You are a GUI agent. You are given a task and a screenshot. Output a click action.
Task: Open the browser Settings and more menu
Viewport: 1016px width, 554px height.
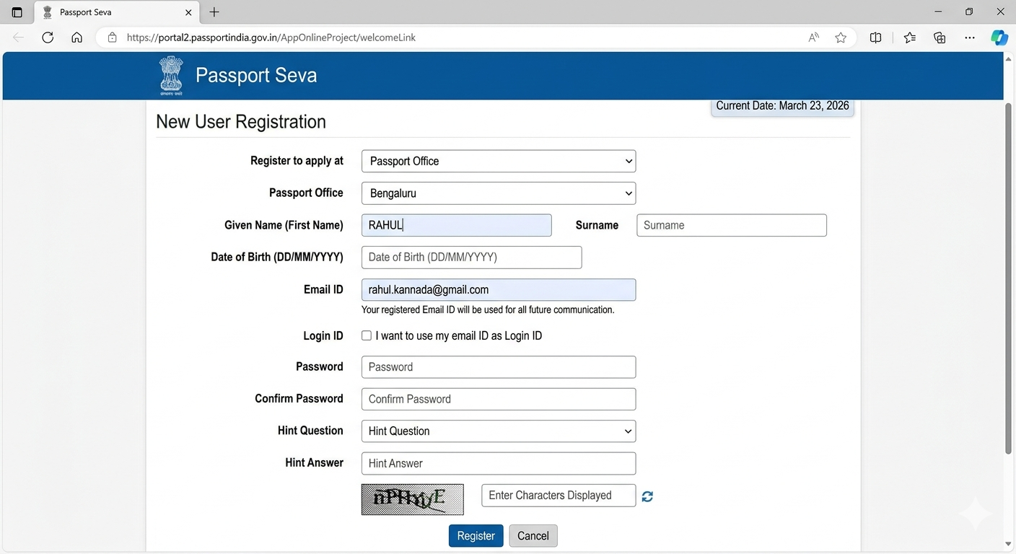[969, 37]
